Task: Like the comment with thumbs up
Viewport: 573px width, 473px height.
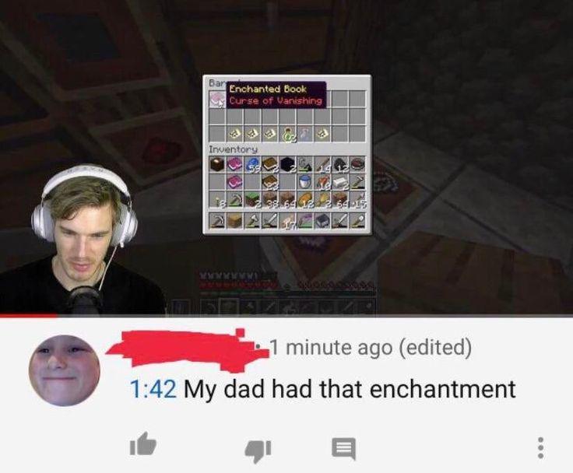Action: coord(143,443)
